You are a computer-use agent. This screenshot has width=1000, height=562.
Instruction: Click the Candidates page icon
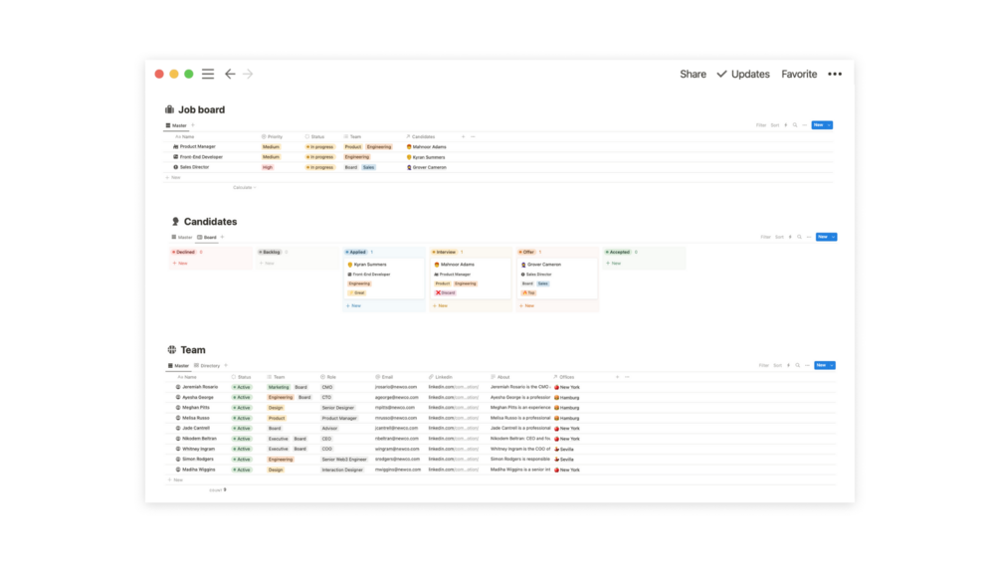tap(175, 221)
